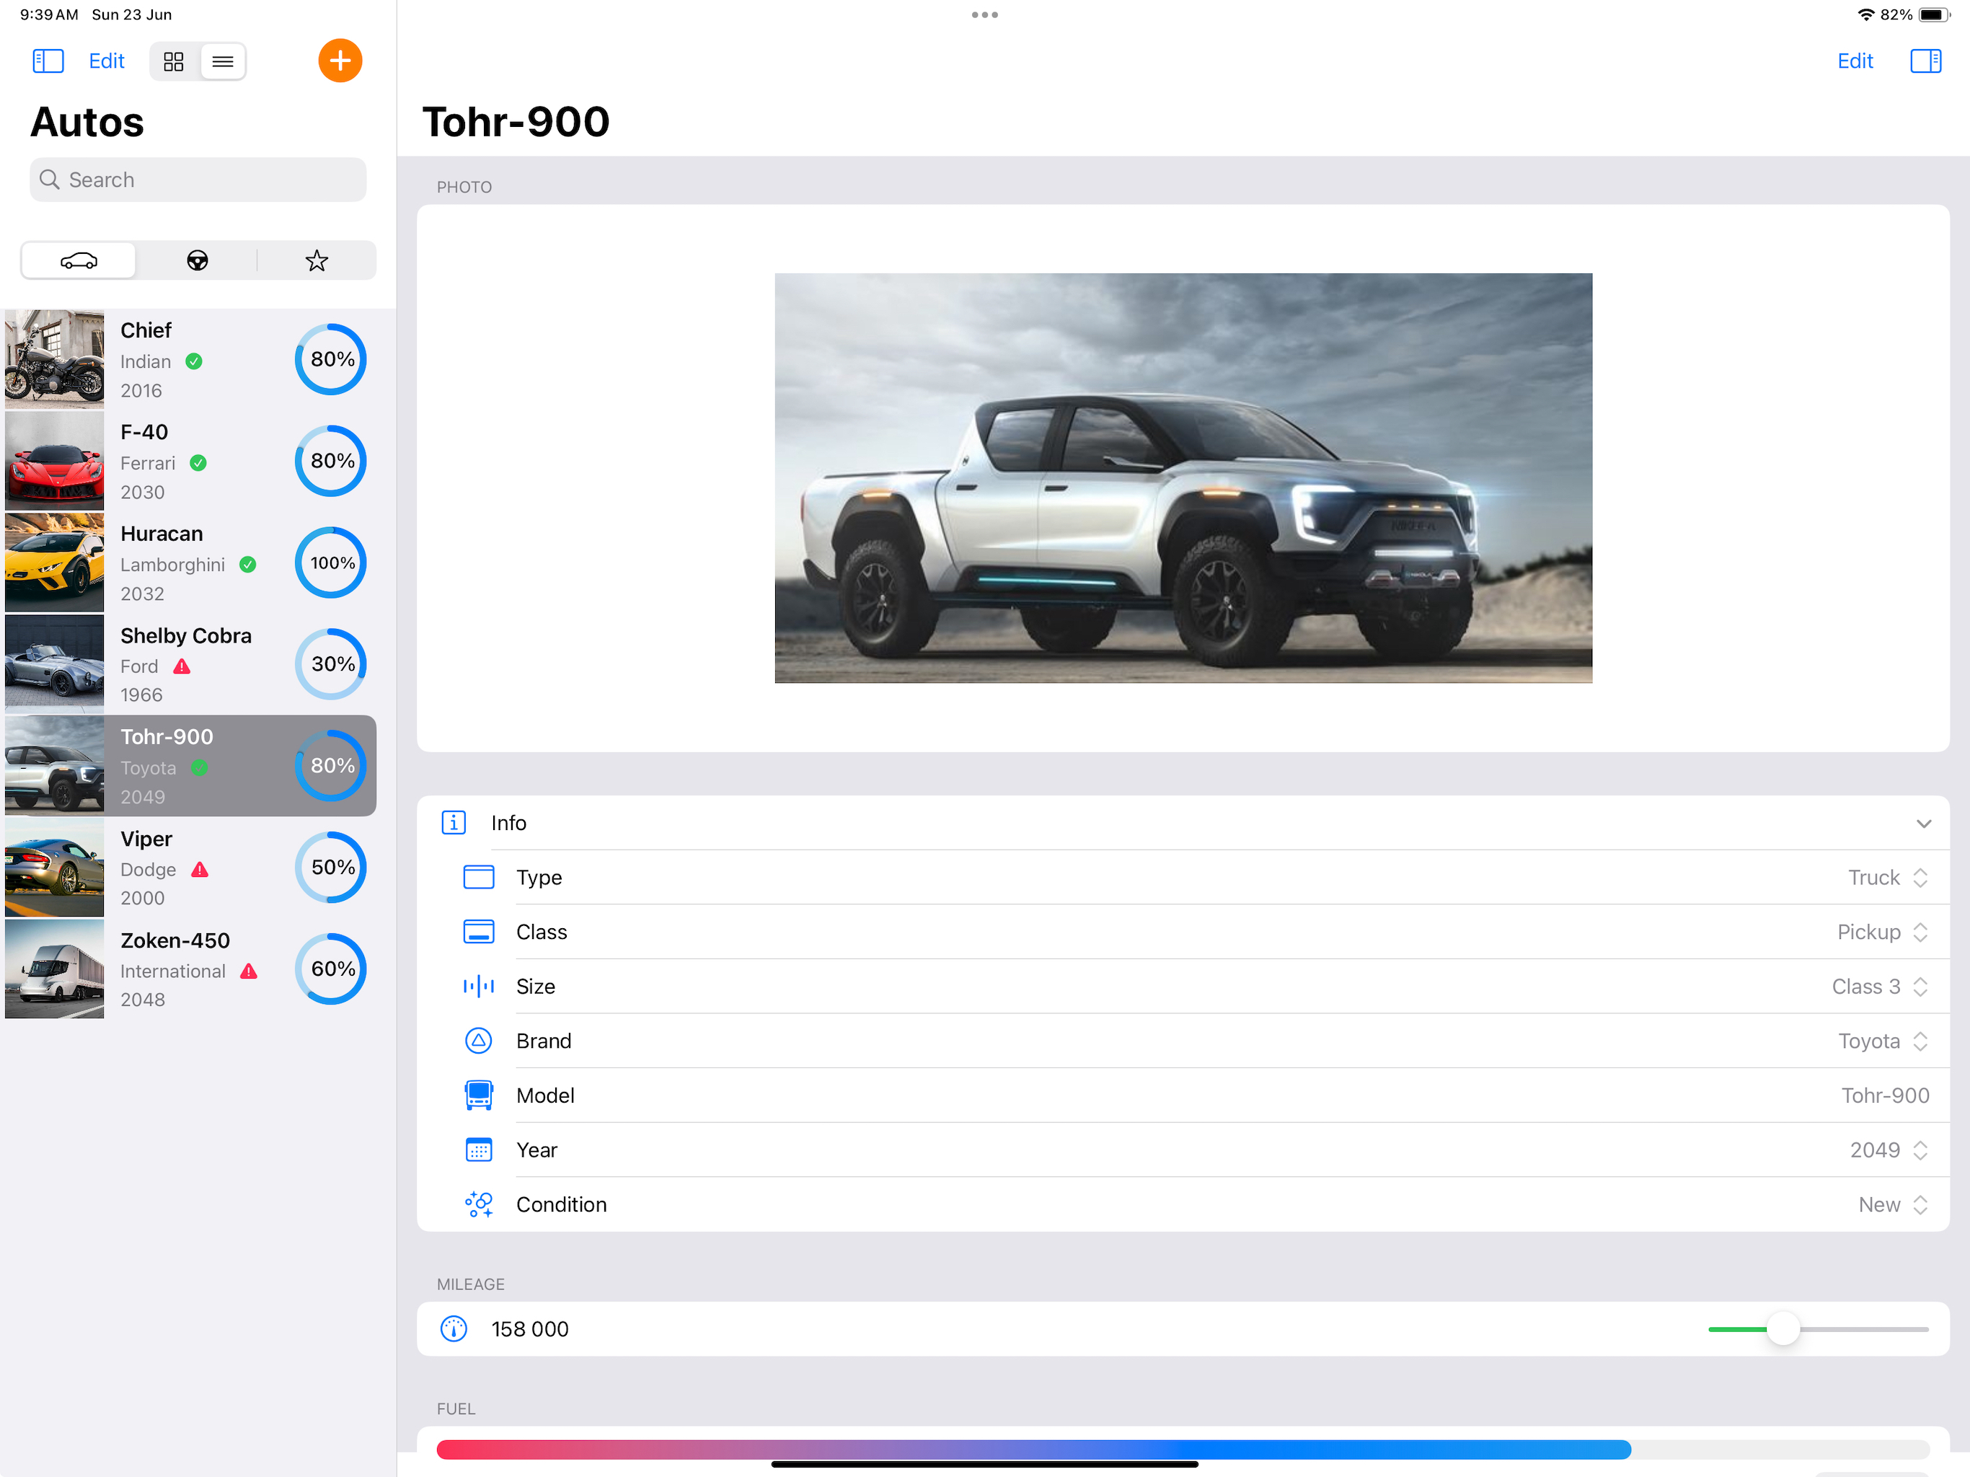Click the Brand row triangle icon
The image size is (1970, 1477).
click(478, 1041)
